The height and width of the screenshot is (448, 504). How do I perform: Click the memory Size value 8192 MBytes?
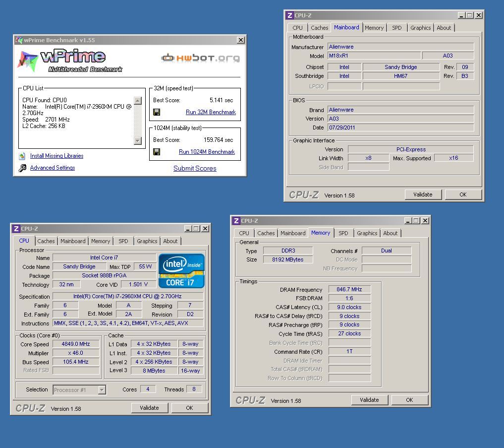[287, 259]
